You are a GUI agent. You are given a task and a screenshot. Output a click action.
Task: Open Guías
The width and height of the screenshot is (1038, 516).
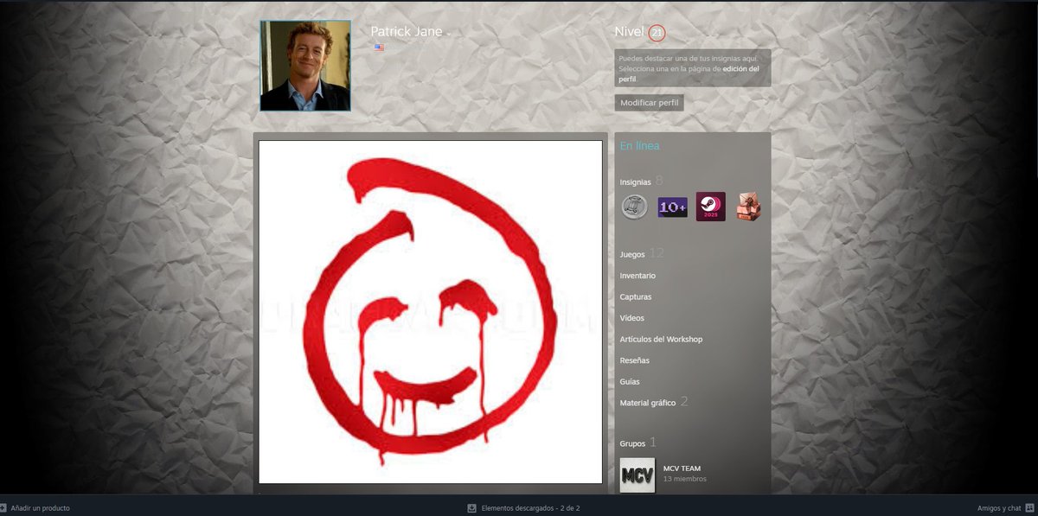coord(631,381)
